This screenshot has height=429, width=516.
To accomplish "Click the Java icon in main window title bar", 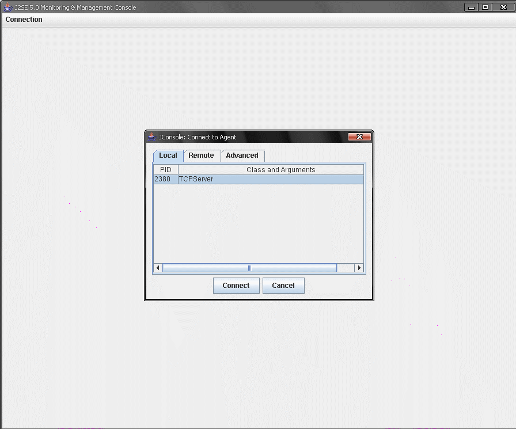I will click(8, 7).
